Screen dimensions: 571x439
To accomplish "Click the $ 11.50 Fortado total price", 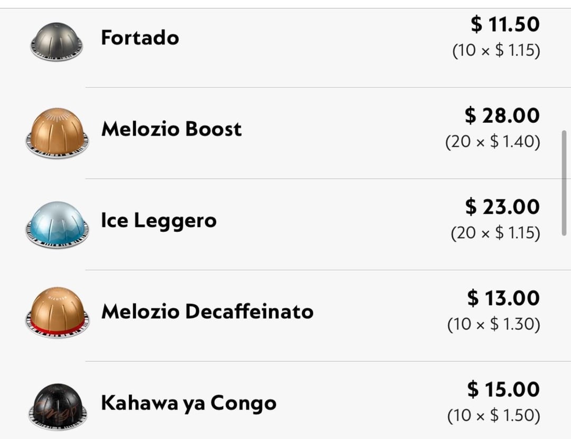I will click(x=505, y=24).
